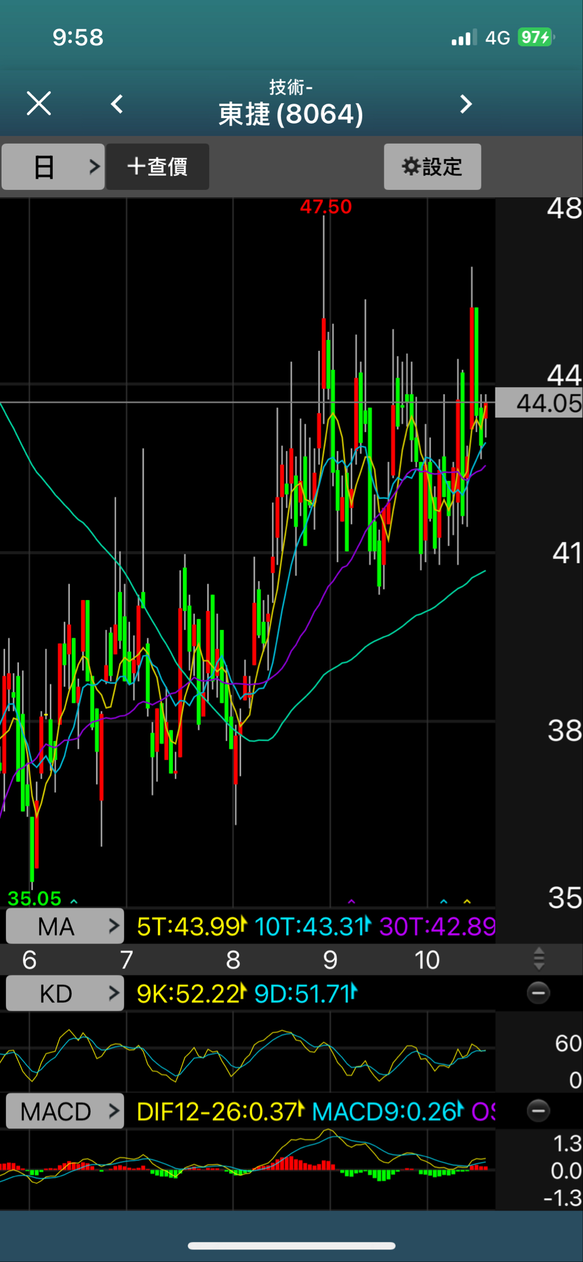This screenshot has height=1262, width=583.
Task: Select the 47.50 high price marker
Action: [x=326, y=207]
